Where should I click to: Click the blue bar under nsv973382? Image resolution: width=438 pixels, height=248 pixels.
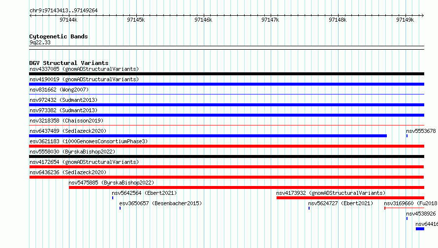click(x=226, y=115)
